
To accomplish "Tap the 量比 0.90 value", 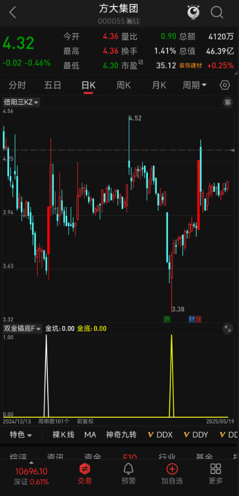I will tap(168, 37).
